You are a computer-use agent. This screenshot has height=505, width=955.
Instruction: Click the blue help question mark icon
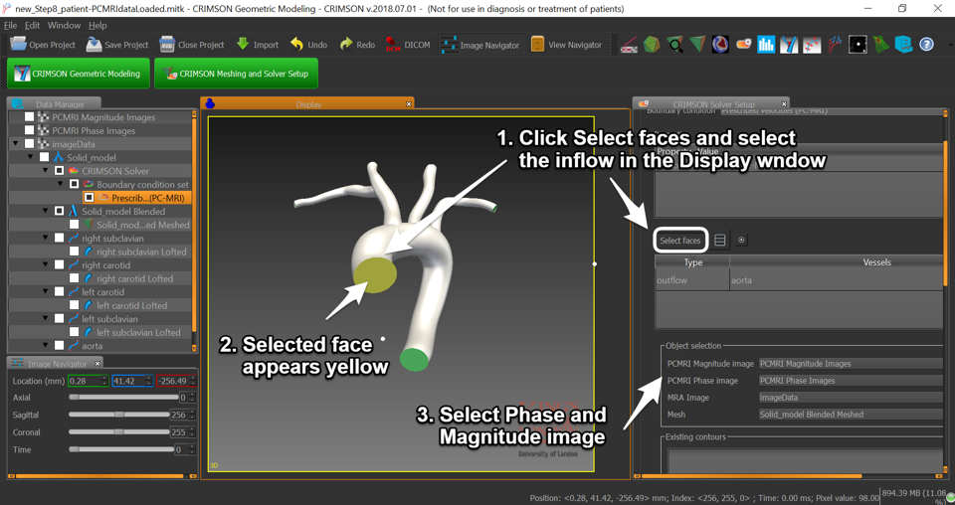coord(926,45)
